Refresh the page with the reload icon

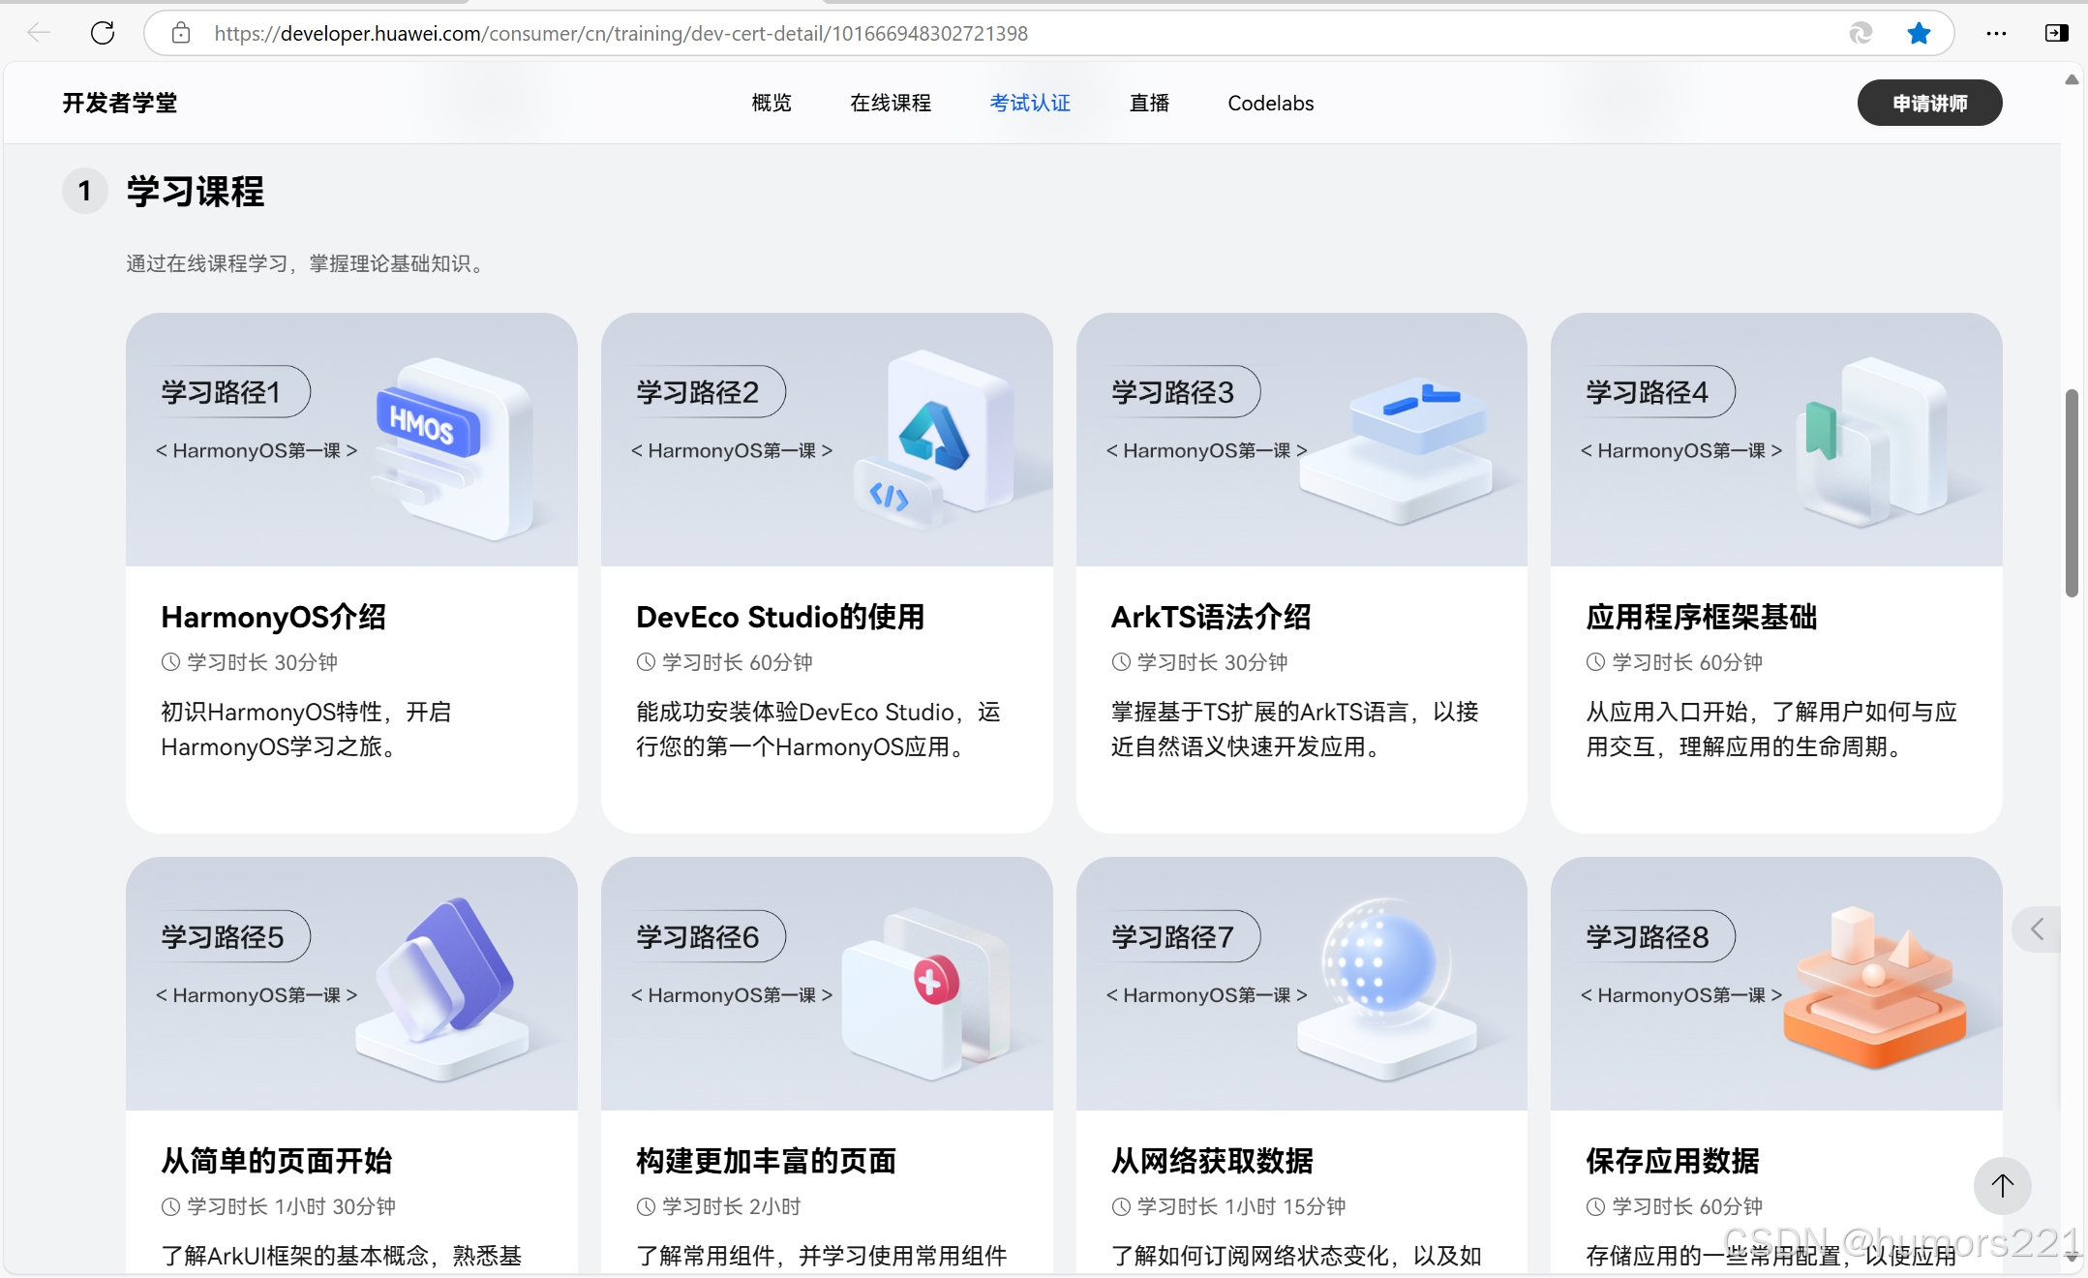[103, 33]
